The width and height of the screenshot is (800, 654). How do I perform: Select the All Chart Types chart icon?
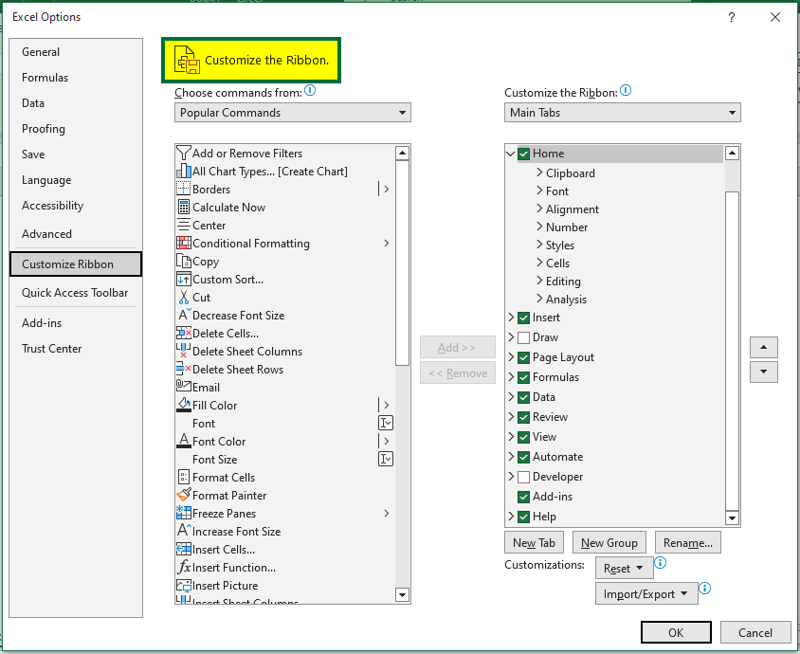coord(183,171)
